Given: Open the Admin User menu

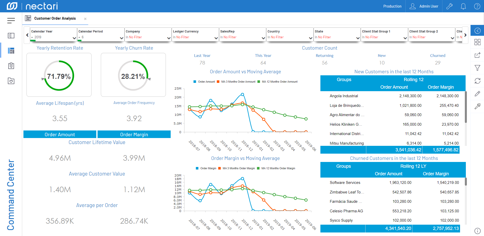Looking at the screenshot, I should click(424, 6).
